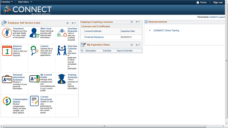Open the Favorites menu
Screen dimensions: 228x128
tap(7, 2)
